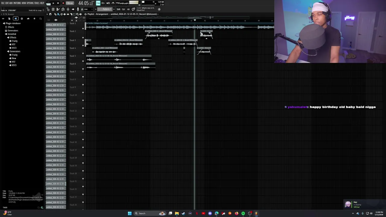Click the playhead marker on the timeline
Screen dimensions: 386x217
coord(195,20)
